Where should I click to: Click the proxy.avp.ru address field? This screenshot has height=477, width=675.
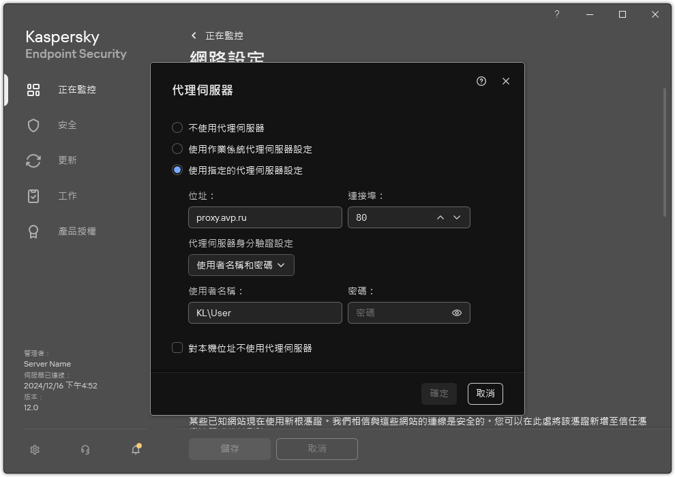[x=265, y=217]
